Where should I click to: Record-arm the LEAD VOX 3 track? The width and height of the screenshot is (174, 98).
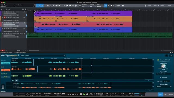pos(9,23)
